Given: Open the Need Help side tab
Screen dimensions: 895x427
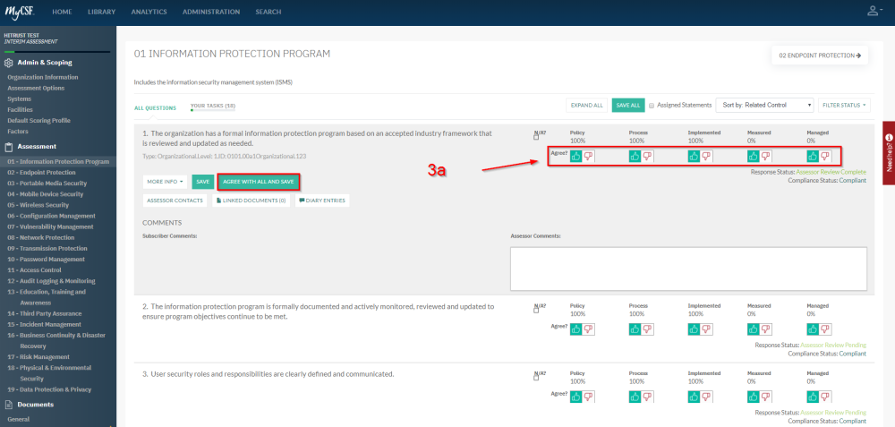Looking at the screenshot, I should (889, 153).
